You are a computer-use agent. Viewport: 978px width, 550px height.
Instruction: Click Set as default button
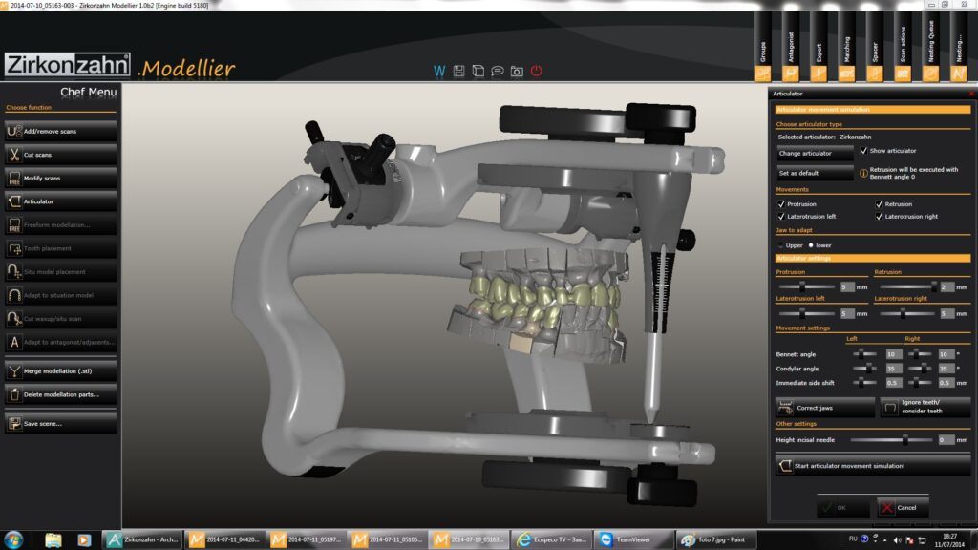[x=815, y=174]
